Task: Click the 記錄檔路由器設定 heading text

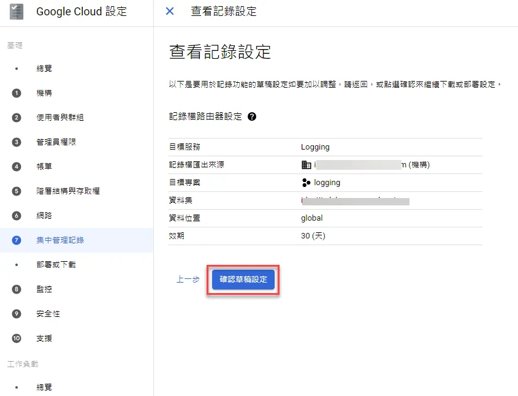Action: pos(205,116)
